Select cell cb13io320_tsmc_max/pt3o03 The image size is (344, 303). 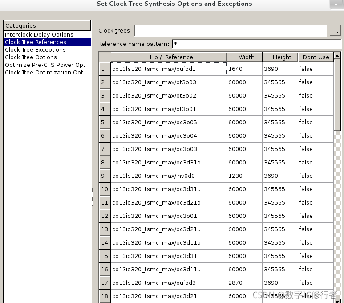[x=169, y=82]
